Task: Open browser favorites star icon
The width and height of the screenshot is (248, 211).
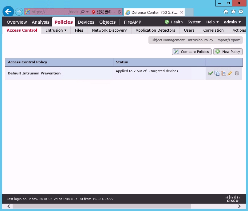Action: pyautogui.click(x=233, y=12)
